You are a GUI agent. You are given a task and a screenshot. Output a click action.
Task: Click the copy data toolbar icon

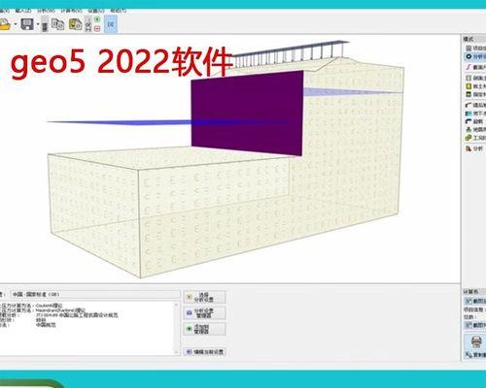pyautogui.click(x=57, y=24)
